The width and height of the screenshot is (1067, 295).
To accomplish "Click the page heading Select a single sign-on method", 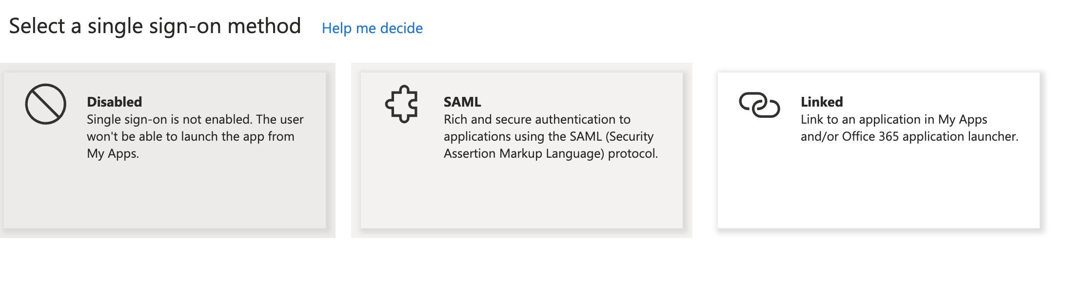I will 156,27.
